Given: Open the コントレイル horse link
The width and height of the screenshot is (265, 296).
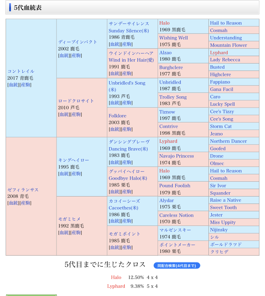Looking at the screenshot, I should (x=21, y=71).
